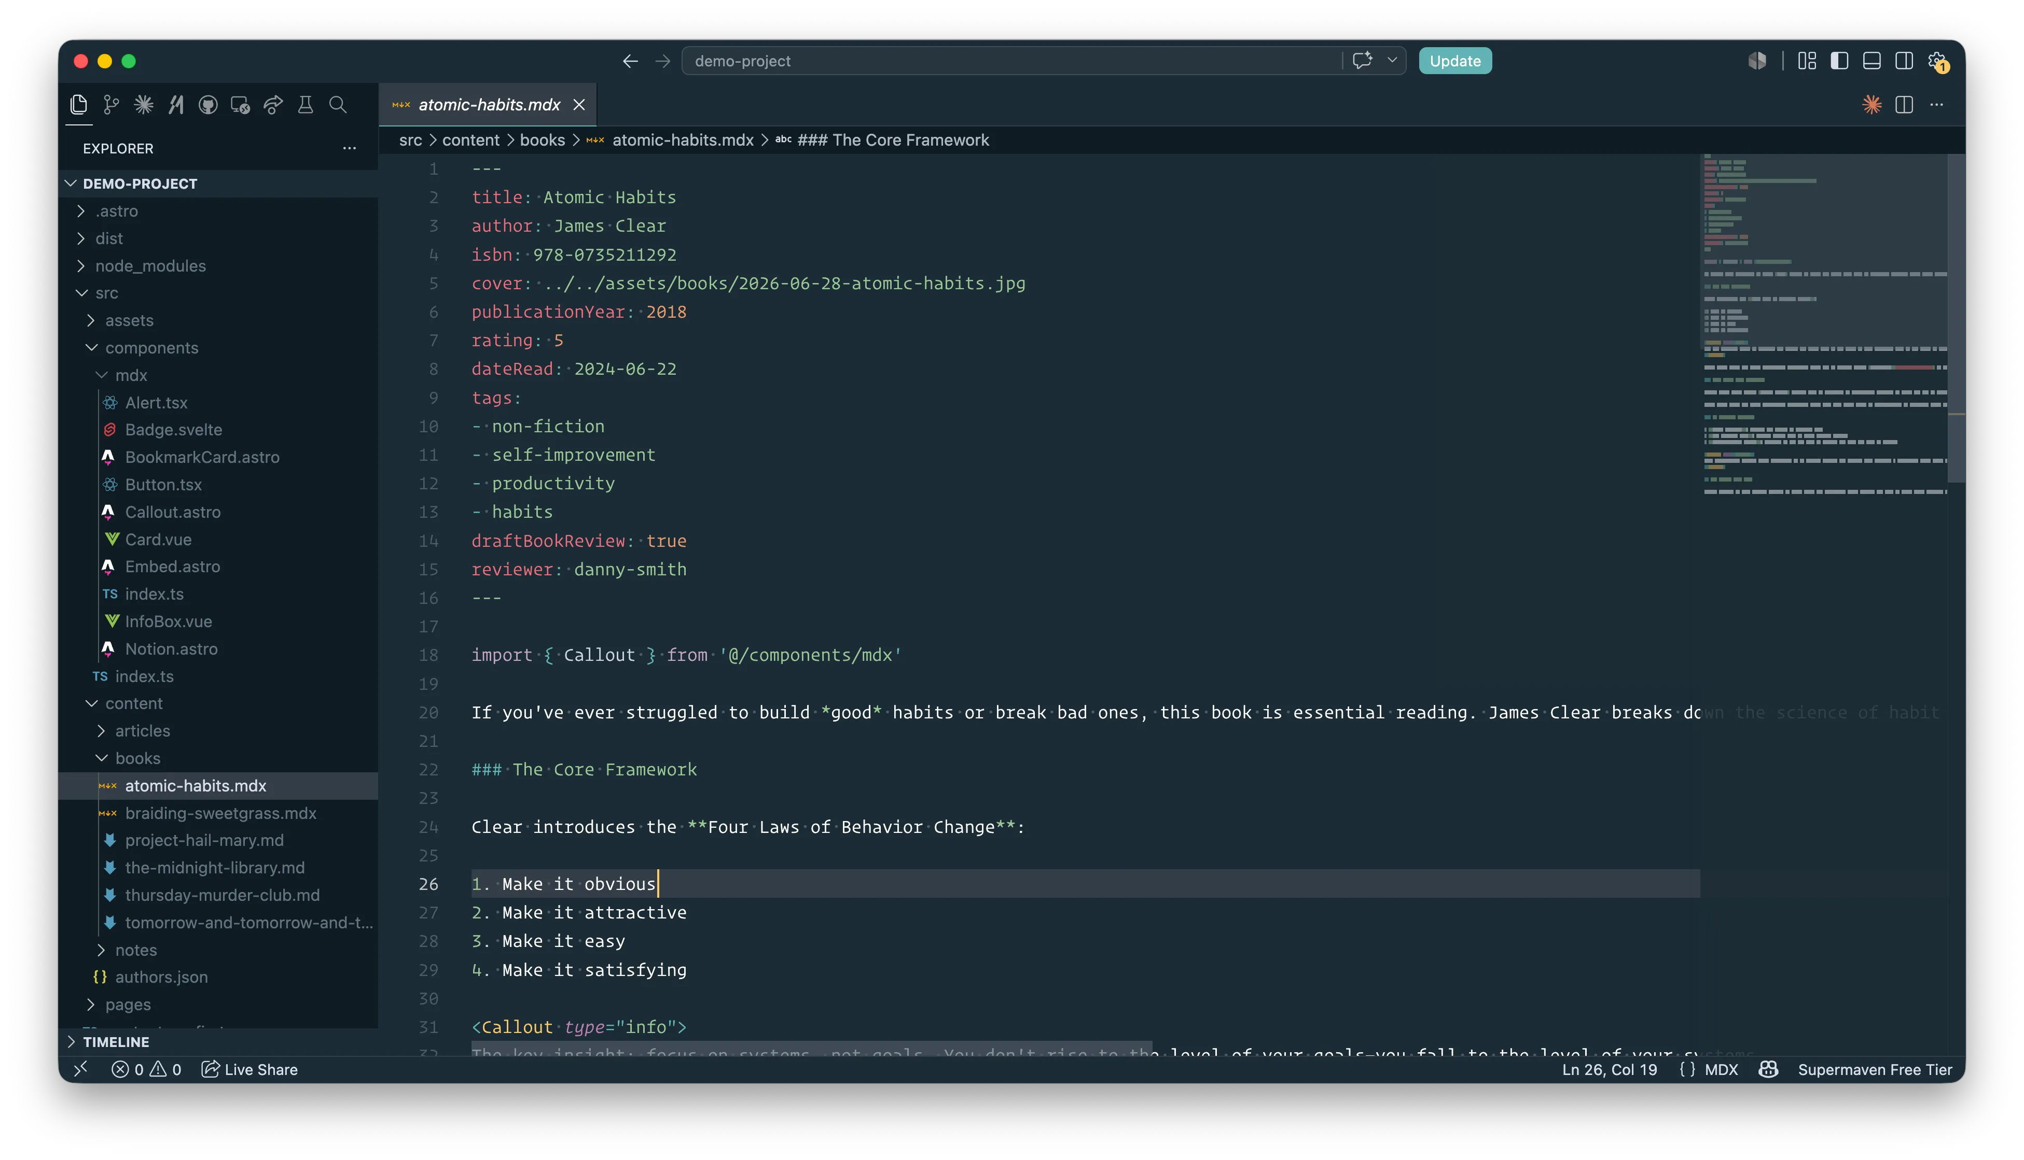Open the Explorer view in the activity bar
Image resolution: width=2024 pixels, height=1160 pixels.
78,104
